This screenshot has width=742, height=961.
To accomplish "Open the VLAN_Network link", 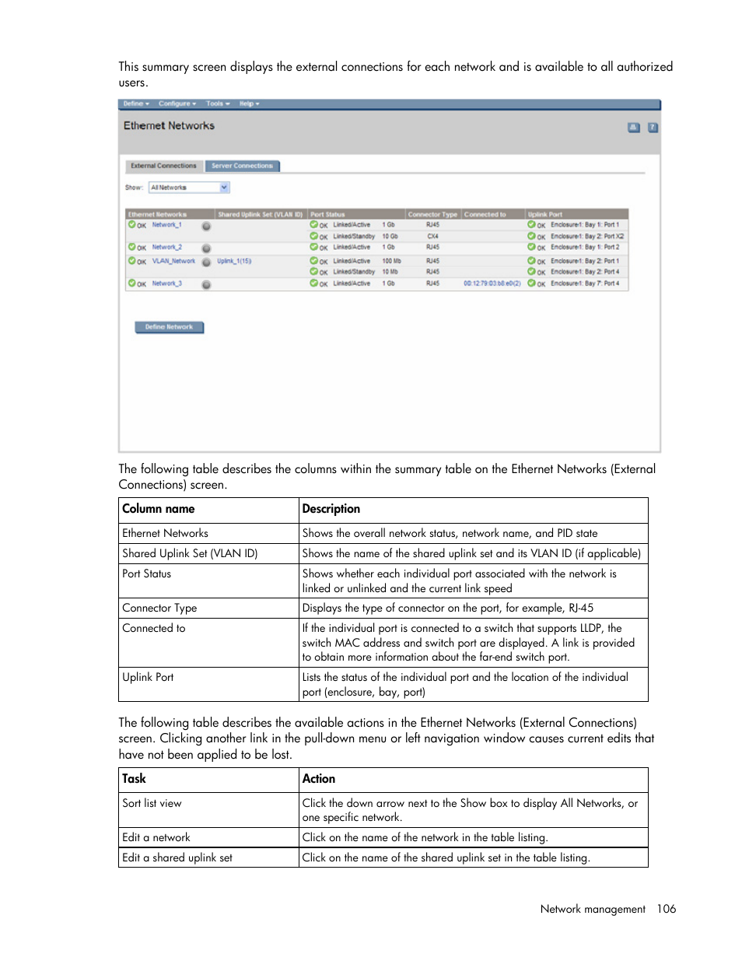I will click(173, 261).
